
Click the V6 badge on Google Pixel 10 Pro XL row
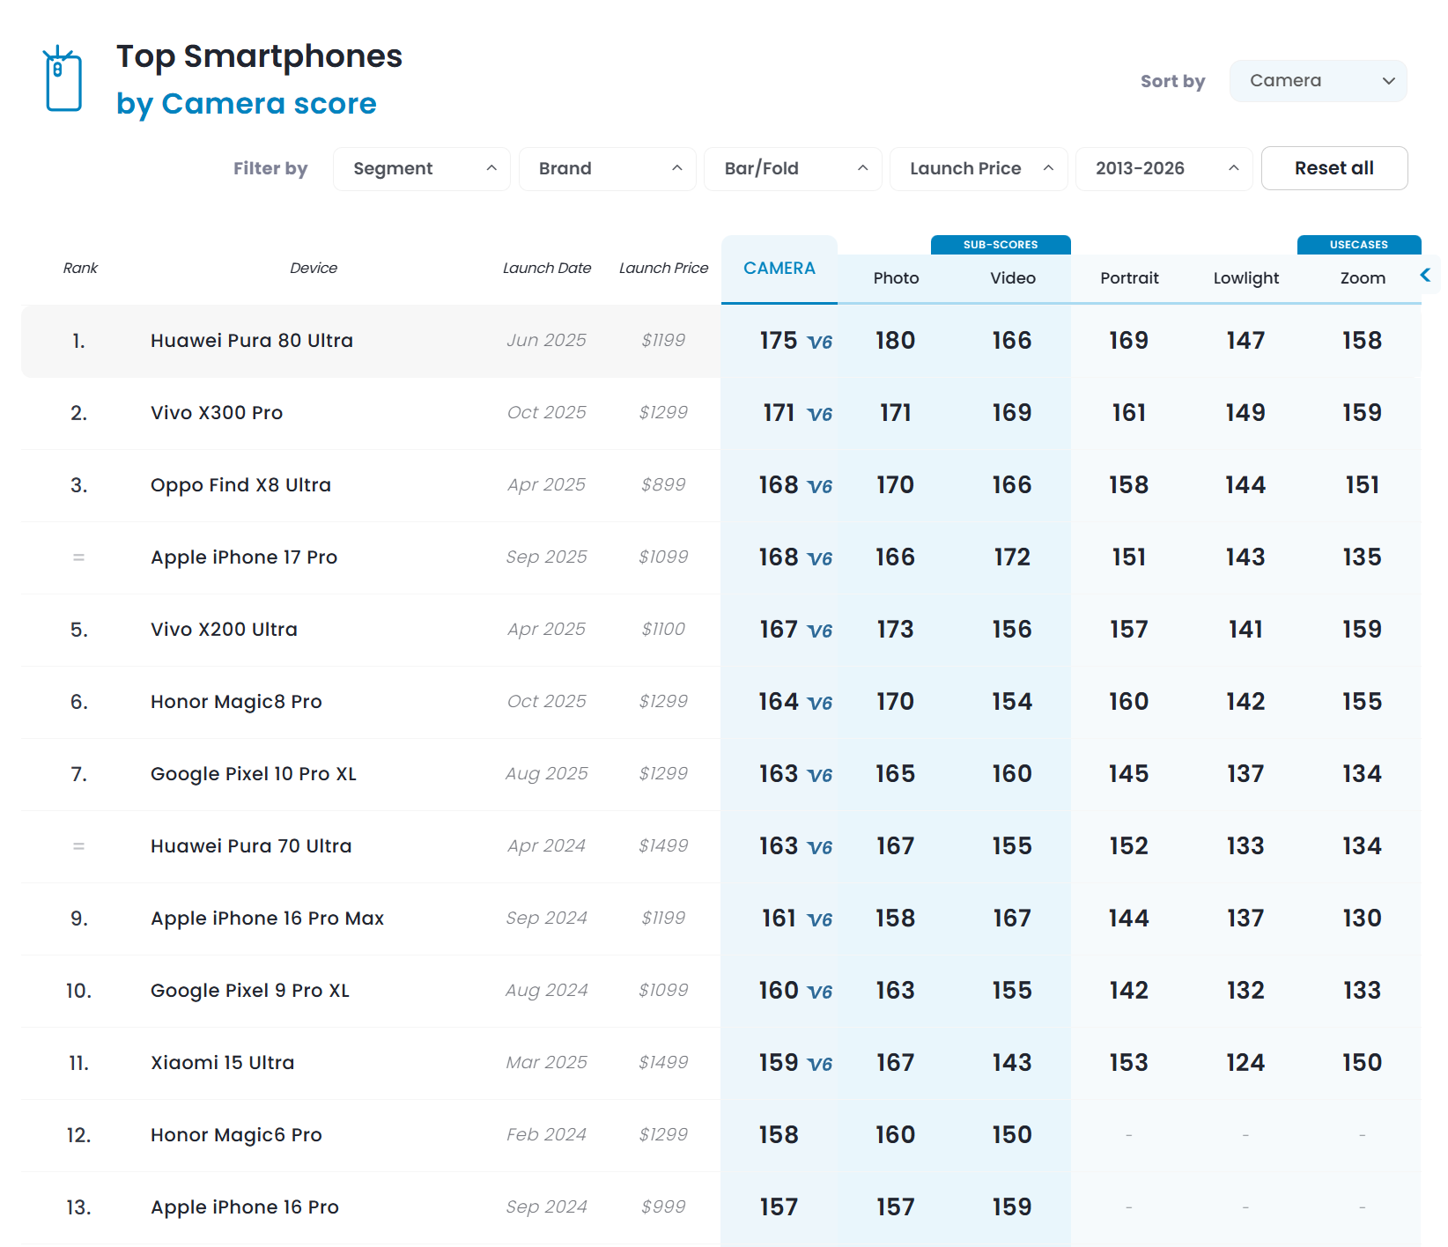pyautogui.click(x=820, y=775)
